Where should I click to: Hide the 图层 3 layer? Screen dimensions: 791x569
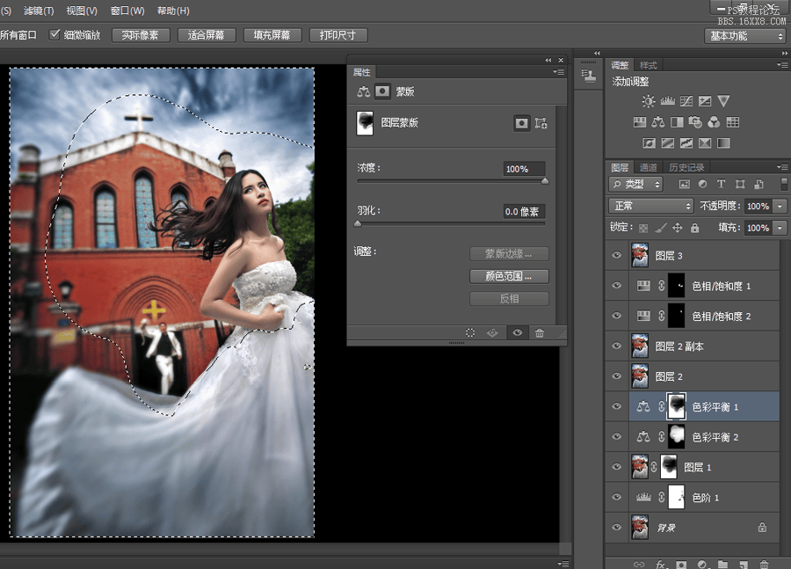click(x=616, y=255)
